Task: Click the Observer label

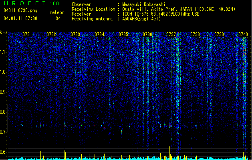Action: (81, 4)
